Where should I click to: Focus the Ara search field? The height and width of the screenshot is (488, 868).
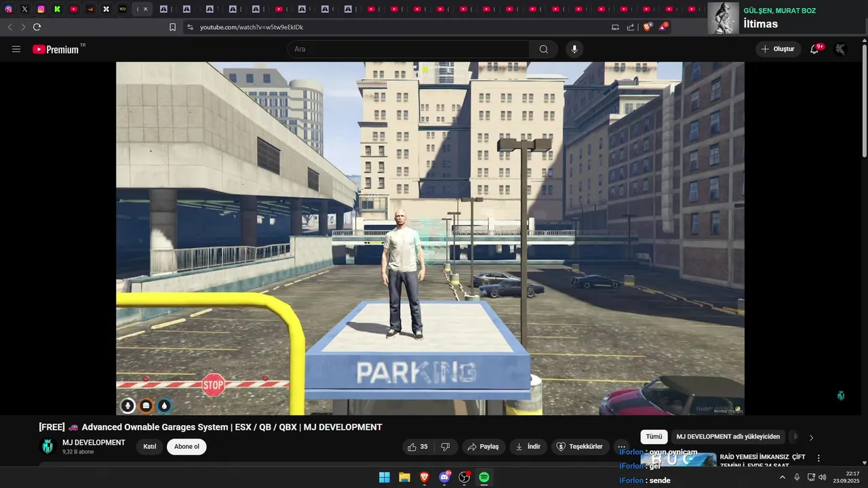pyautogui.click(x=409, y=49)
